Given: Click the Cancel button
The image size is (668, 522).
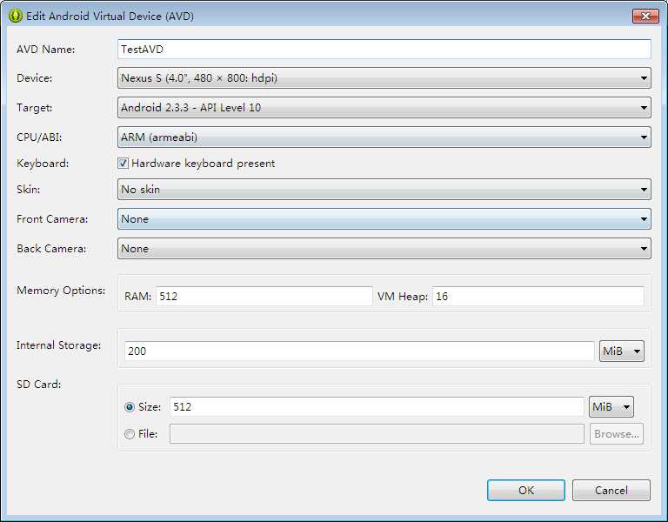Looking at the screenshot, I should click(611, 490).
